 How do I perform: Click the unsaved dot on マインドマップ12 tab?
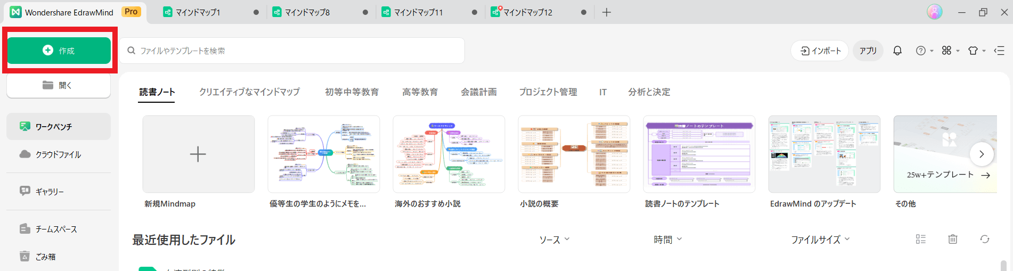click(584, 12)
